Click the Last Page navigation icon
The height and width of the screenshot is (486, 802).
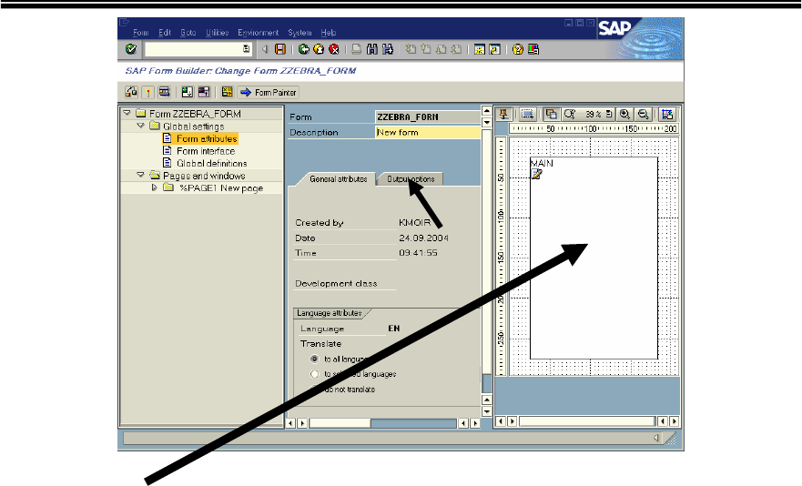(x=456, y=49)
